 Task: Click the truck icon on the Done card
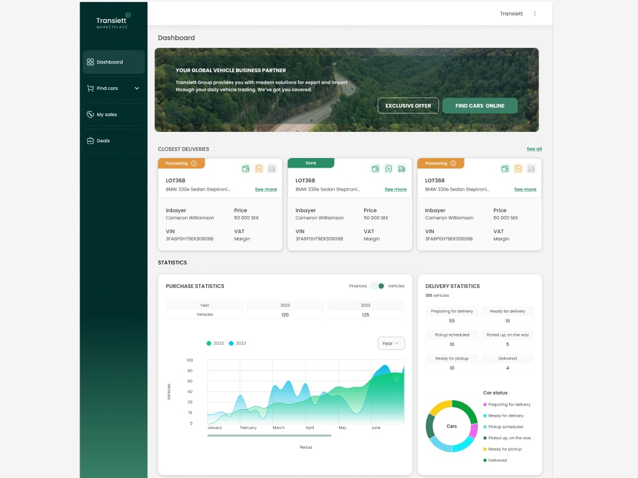(x=401, y=169)
